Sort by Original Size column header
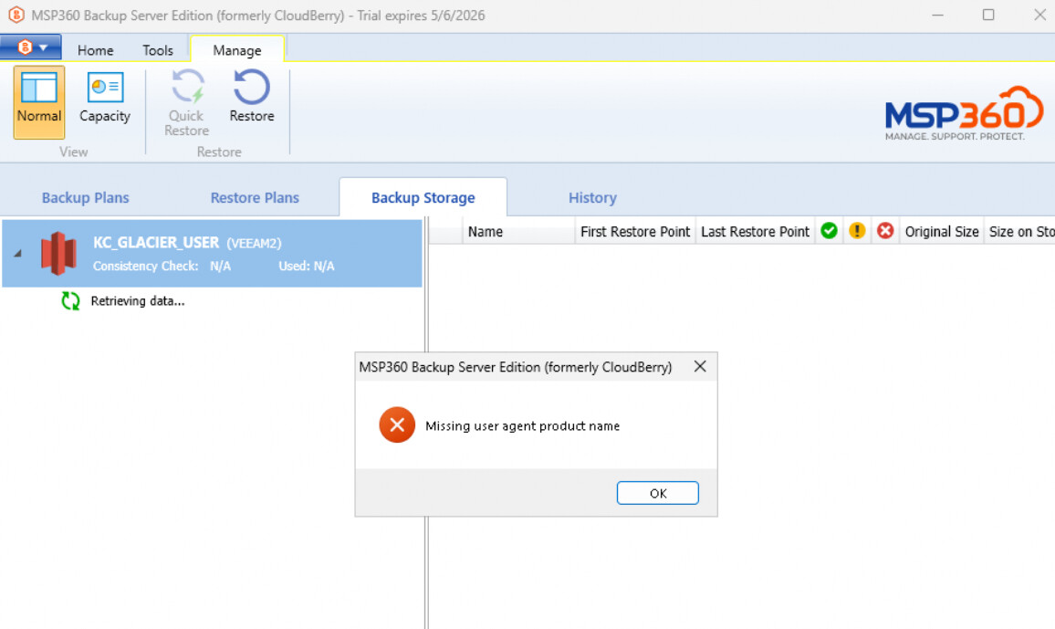1055x629 pixels. (941, 232)
